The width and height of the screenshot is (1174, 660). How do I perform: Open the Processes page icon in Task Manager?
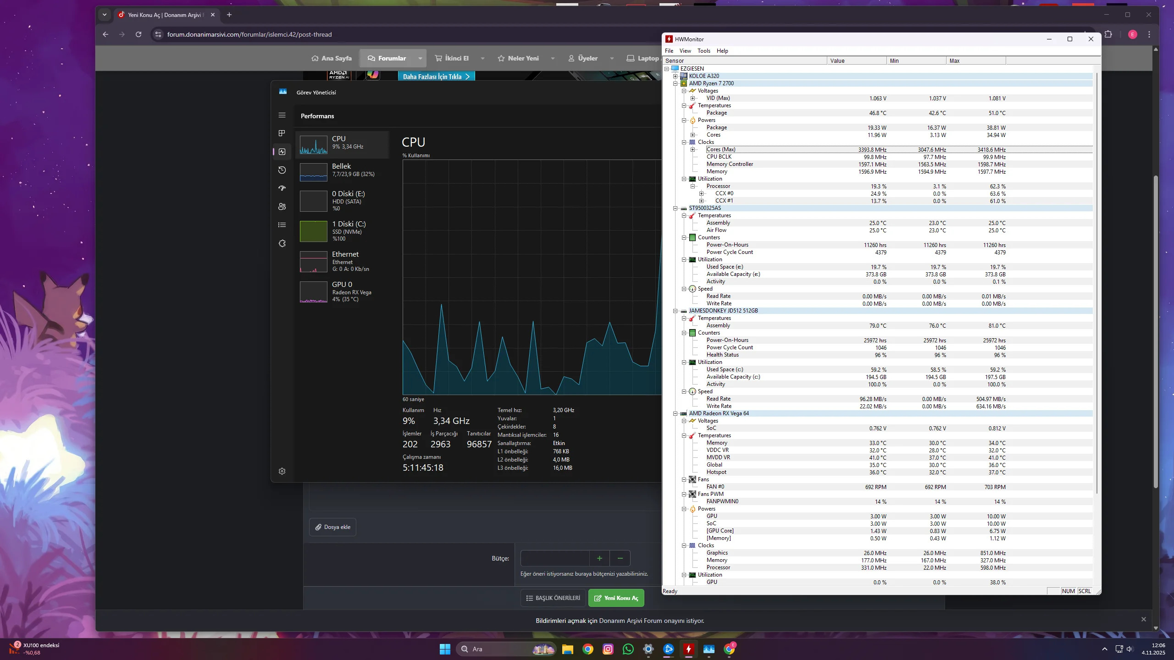282,133
